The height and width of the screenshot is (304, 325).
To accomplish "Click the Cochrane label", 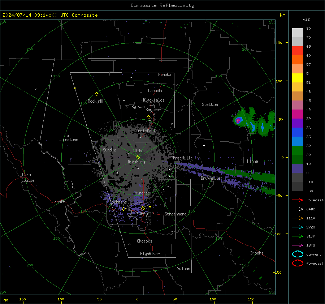I will click(118, 202).
